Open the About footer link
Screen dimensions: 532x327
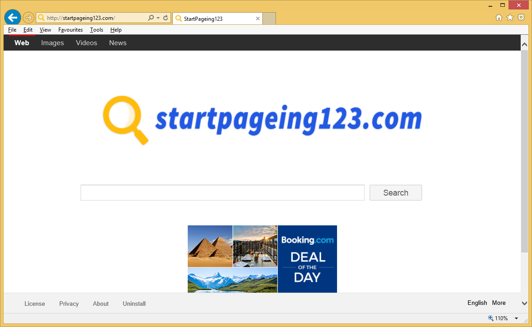click(x=101, y=304)
